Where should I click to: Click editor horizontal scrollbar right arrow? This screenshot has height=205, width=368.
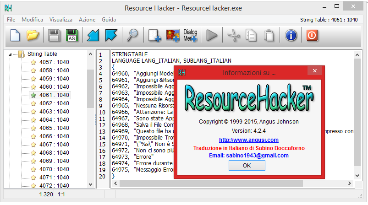[350, 183]
